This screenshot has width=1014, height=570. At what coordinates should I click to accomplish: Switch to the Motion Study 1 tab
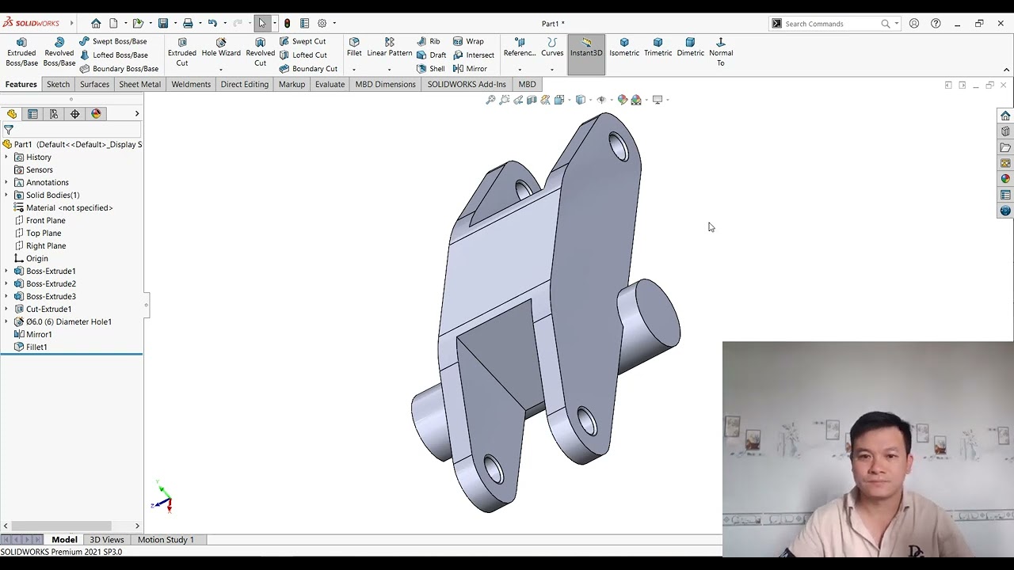(x=166, y=539)
